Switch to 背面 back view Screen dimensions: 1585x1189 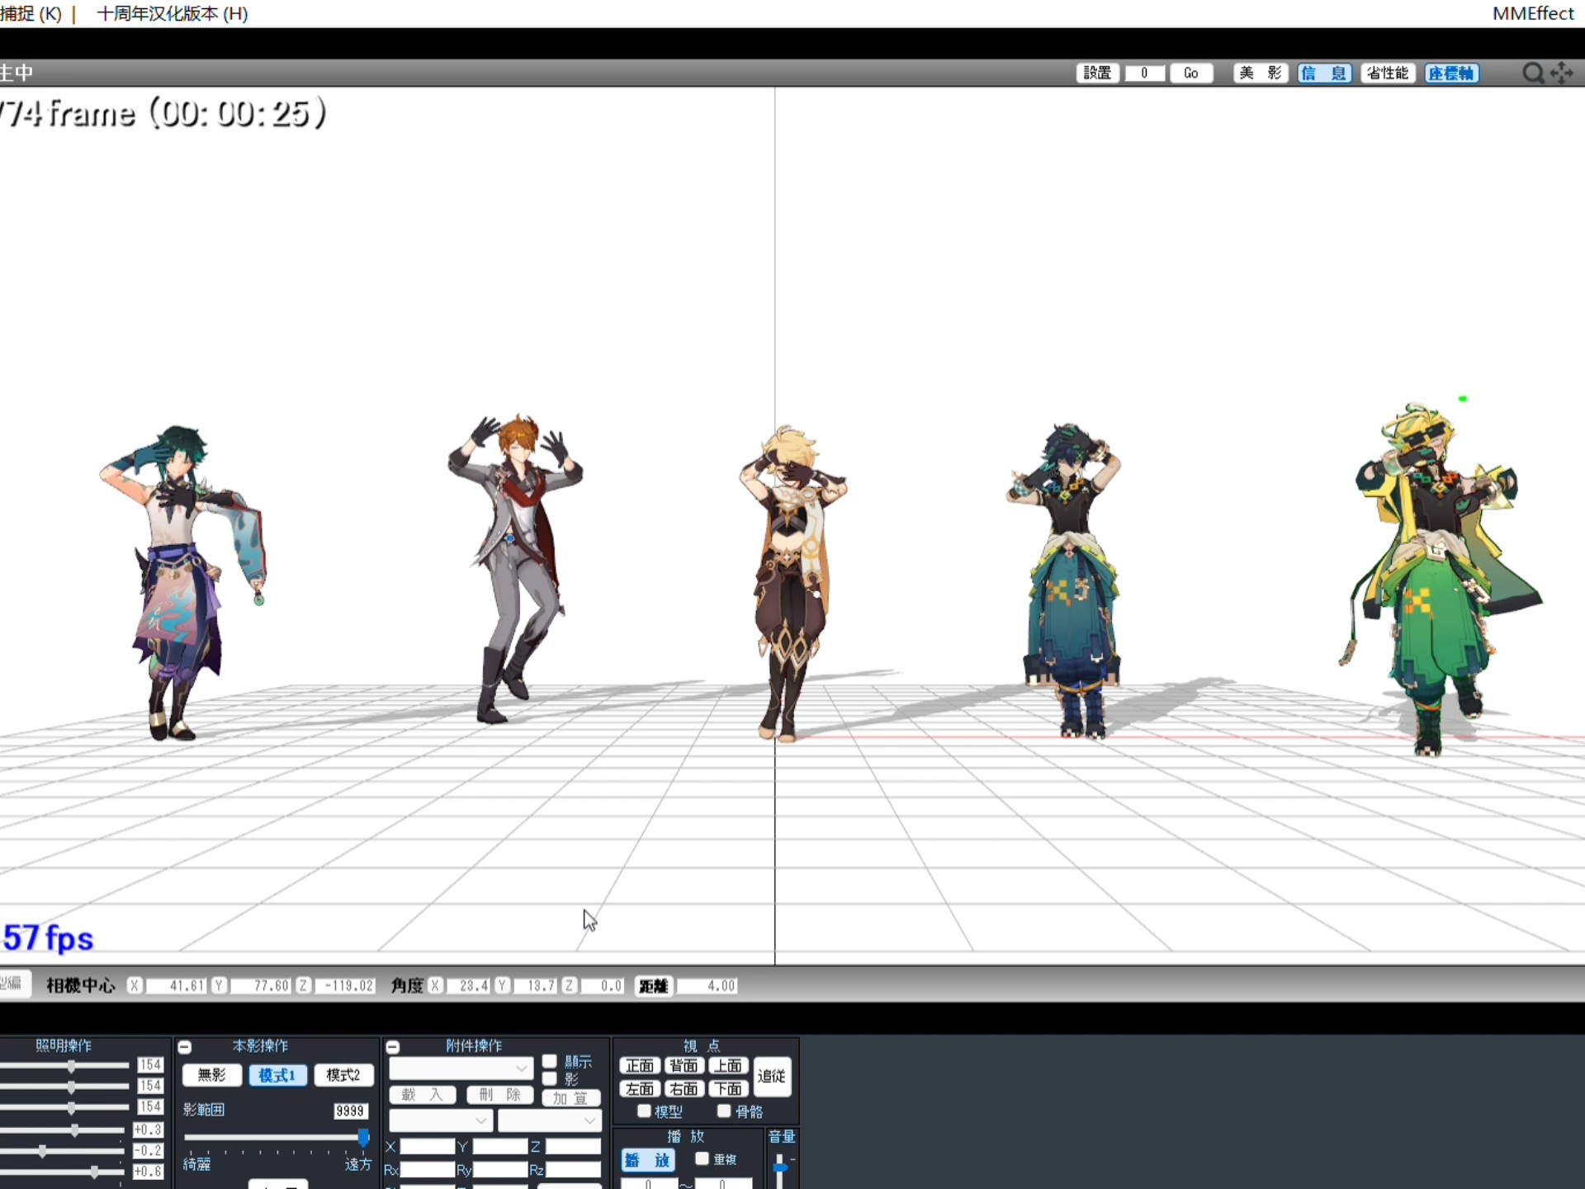click(684, 1066)
